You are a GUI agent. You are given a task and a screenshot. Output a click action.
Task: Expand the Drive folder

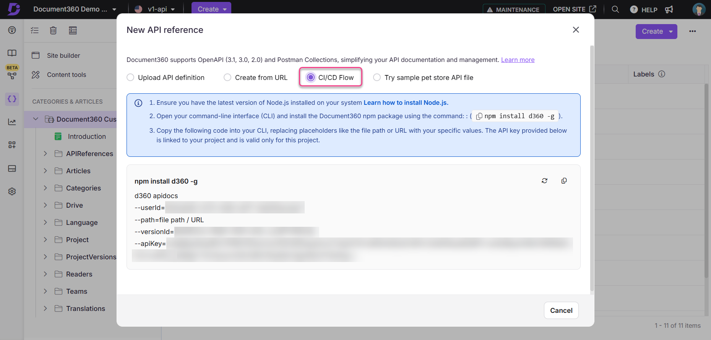pyautogui.click(x=45, y=205)
